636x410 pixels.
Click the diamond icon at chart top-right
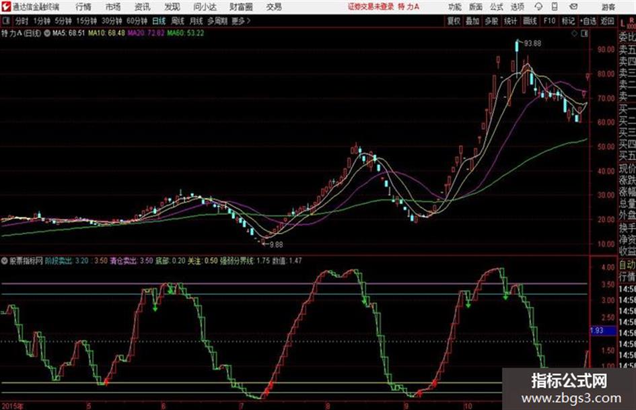[574, 34]
